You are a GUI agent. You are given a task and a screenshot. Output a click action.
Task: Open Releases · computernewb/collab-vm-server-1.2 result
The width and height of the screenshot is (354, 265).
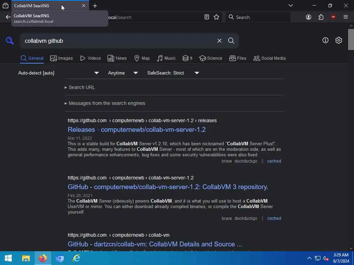pos(137,130)
